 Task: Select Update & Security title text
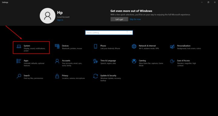click(x=108, y=76)
